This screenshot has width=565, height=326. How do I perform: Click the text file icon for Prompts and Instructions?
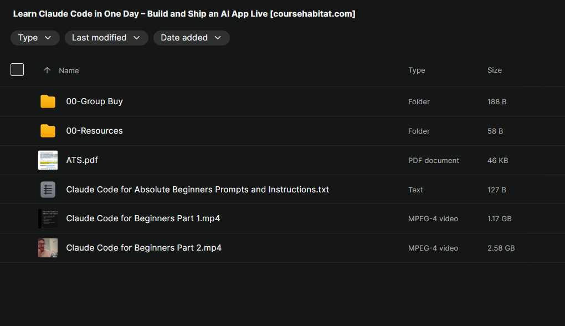pos(48,190)
